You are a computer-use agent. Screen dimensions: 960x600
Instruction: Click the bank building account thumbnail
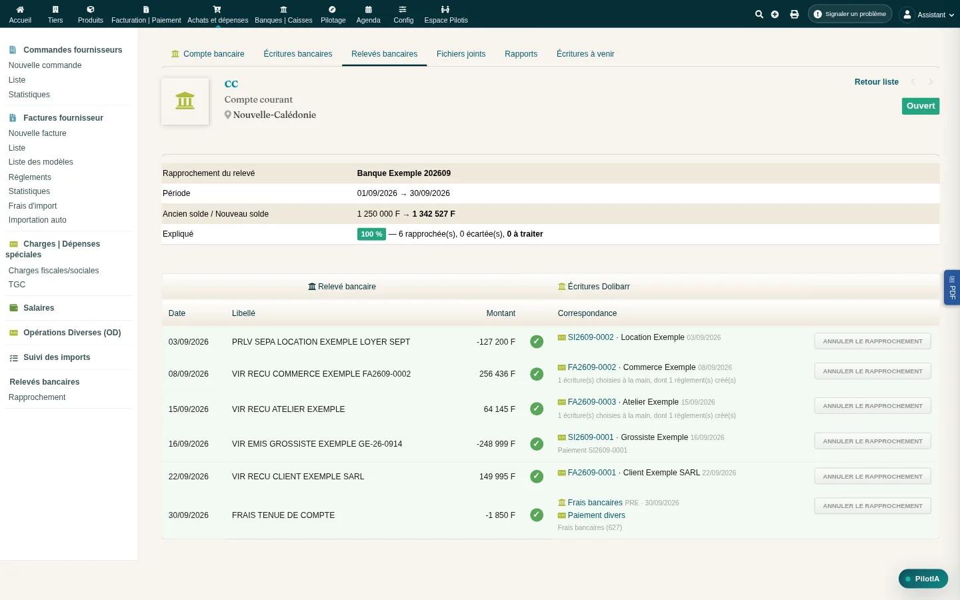(x=185, y=101)
